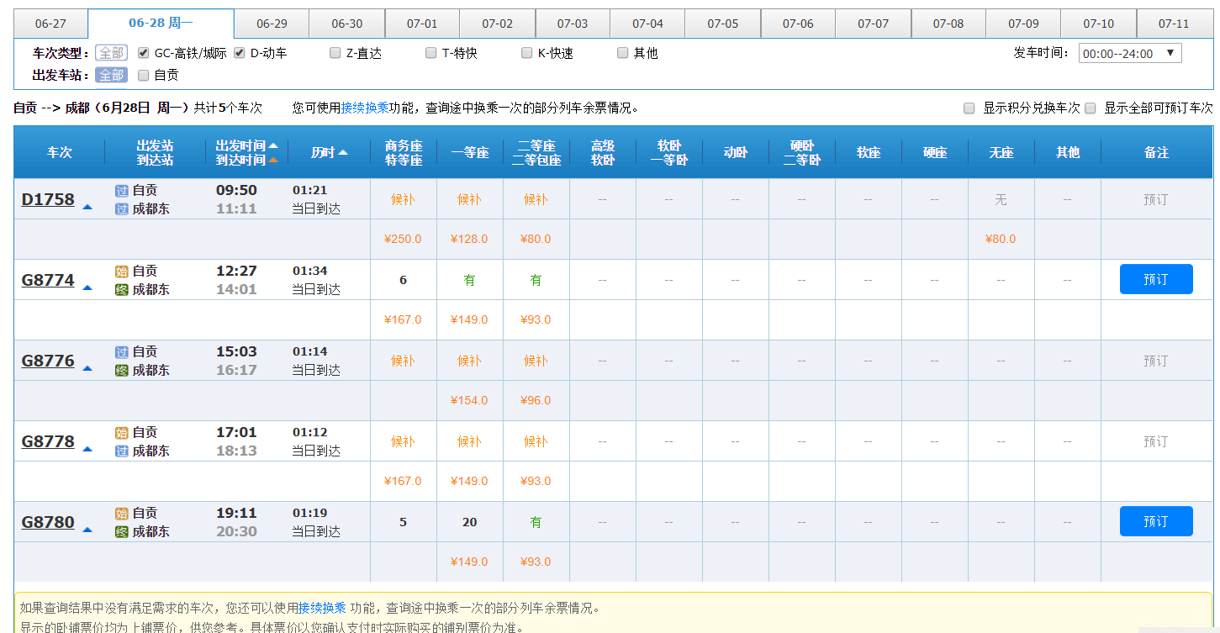This screenshot has width=1220, height=633.
Task: Uncheck GC-高铁/城际 train type
Action: coord(143,53)
